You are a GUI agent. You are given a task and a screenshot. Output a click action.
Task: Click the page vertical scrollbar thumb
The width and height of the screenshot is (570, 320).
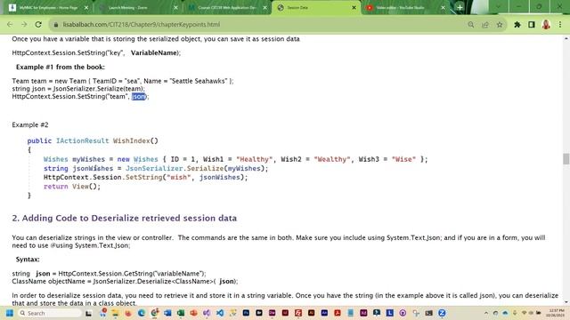[566, 159]
